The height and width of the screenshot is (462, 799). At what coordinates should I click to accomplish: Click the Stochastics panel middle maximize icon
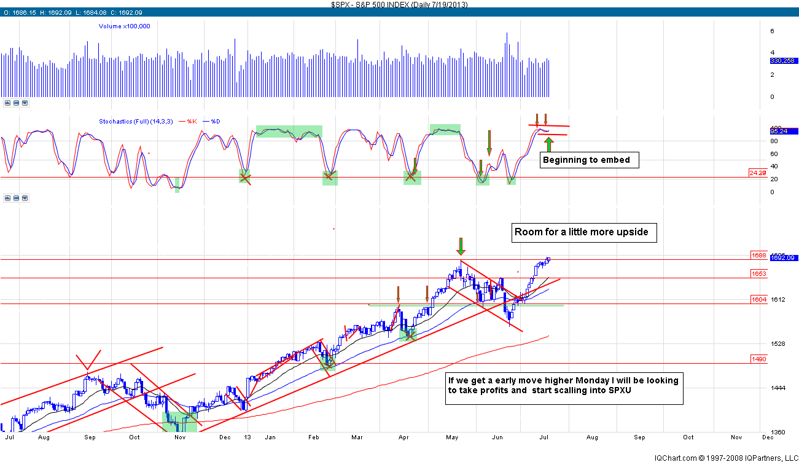click(x=16, y=198)
